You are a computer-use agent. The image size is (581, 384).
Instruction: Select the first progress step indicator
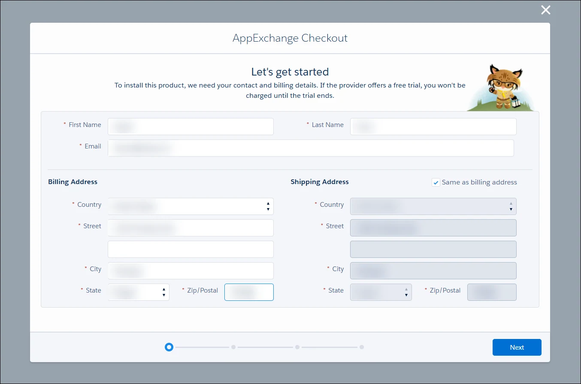(169, 347)
